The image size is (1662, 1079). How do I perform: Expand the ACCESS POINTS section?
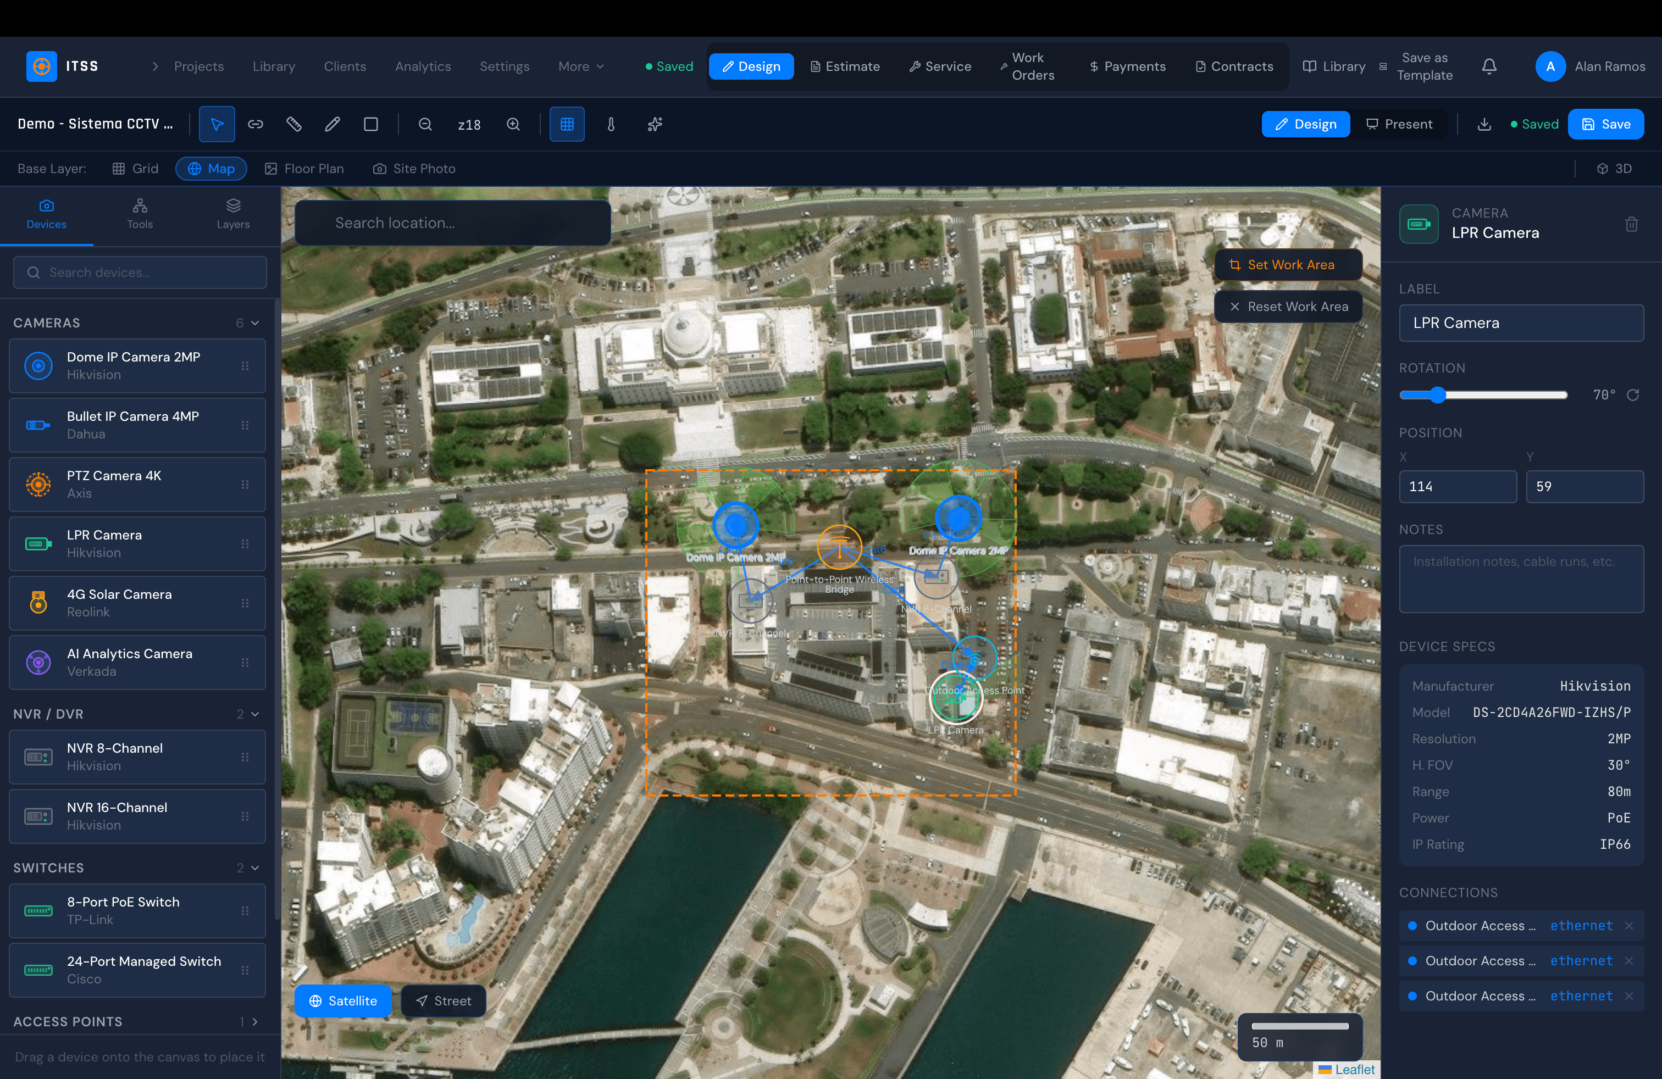(x=254, y=1021)
